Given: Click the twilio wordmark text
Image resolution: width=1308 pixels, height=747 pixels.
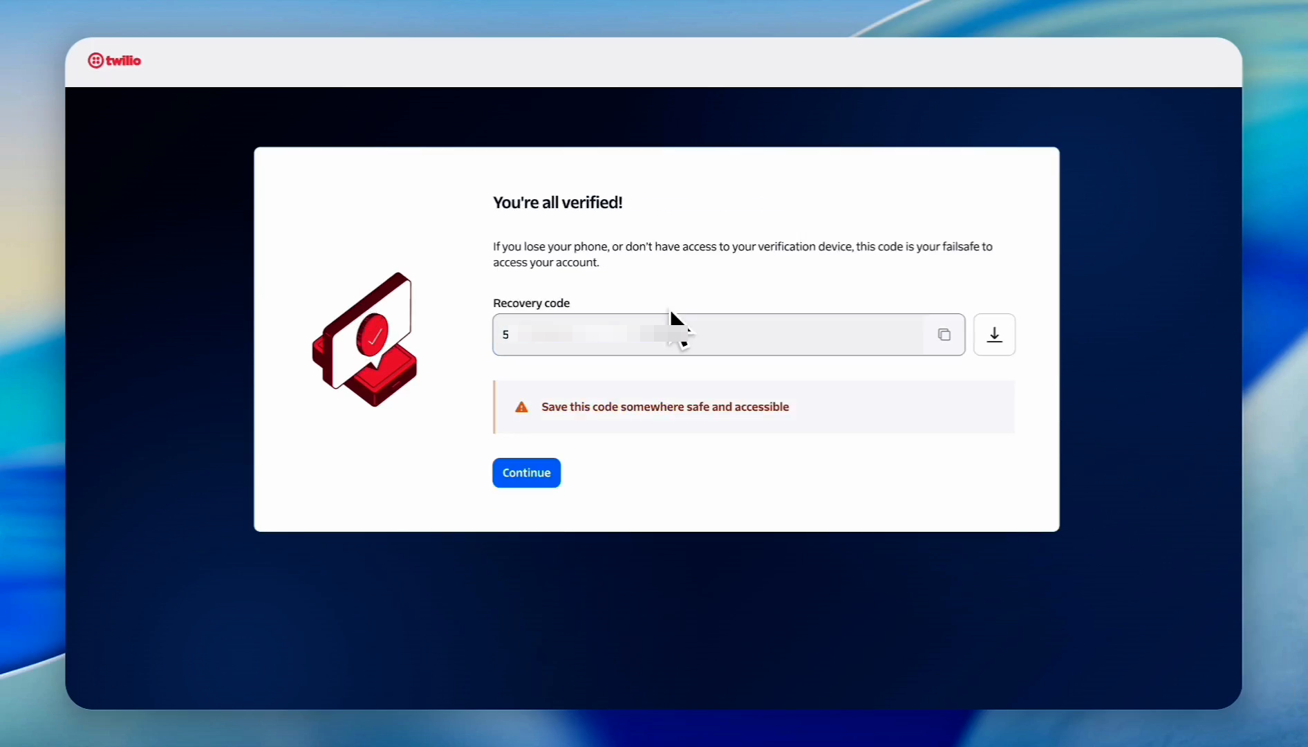Looking at the screenshot, I should [x=124, y=61].
